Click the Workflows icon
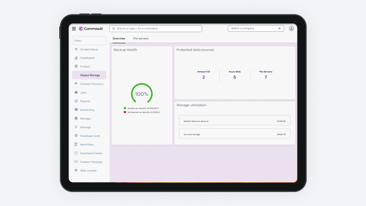 click(76, 145)
